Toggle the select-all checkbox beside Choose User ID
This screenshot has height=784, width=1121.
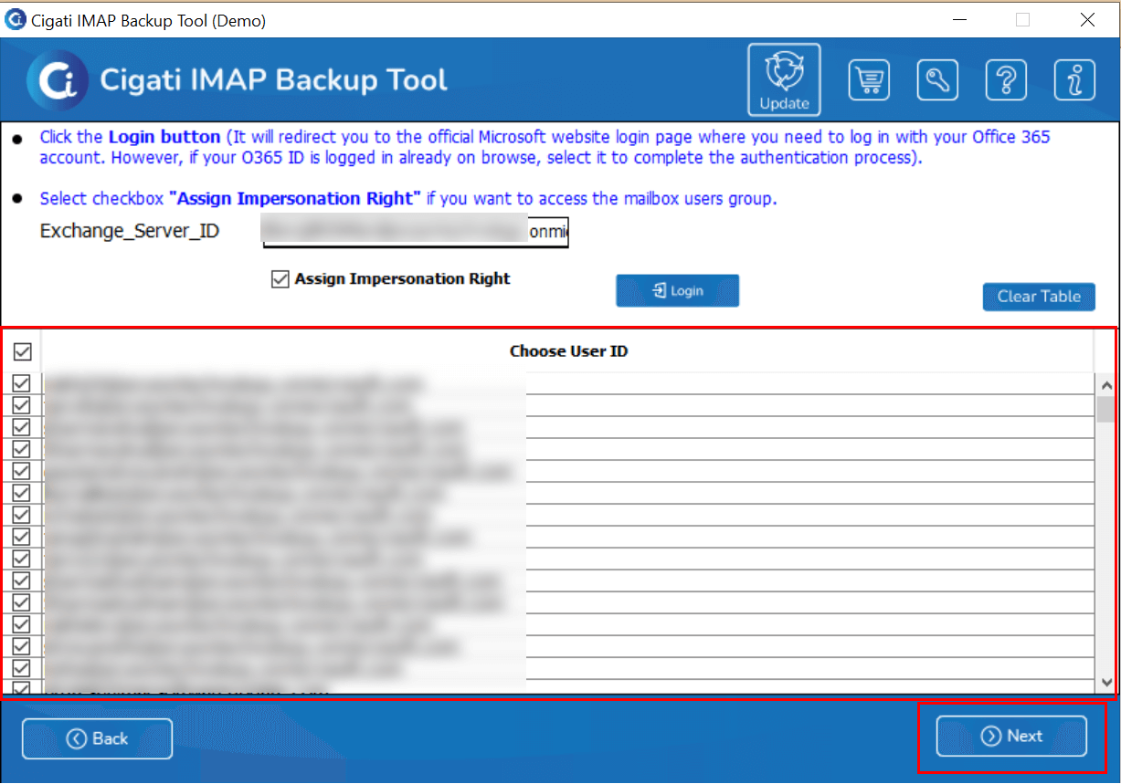click(22, 351)
